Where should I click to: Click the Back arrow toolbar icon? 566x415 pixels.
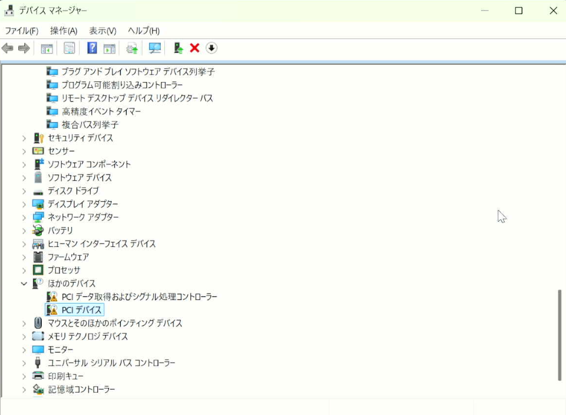(x=8, y=48)
